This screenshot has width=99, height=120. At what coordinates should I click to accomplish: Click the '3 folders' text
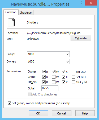(33, 22)
